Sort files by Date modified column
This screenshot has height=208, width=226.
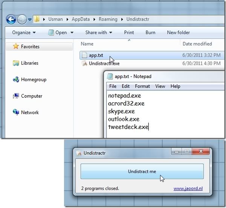tap(197, 44)
